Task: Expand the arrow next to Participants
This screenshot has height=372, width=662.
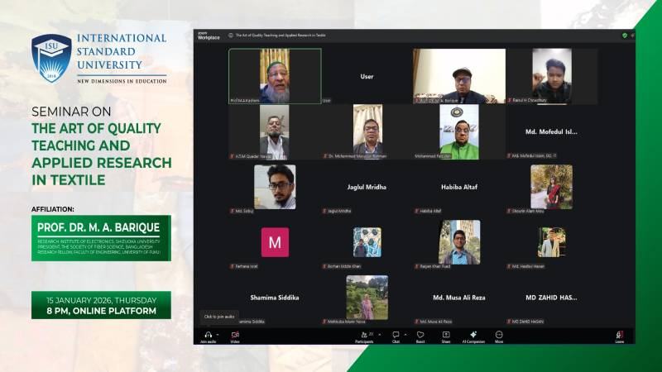Action: point(380,335)
